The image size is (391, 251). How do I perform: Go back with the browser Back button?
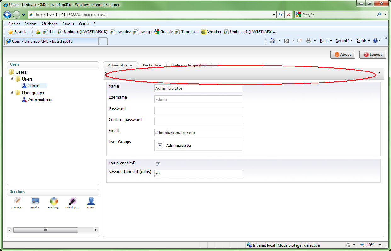click(8, 14)
